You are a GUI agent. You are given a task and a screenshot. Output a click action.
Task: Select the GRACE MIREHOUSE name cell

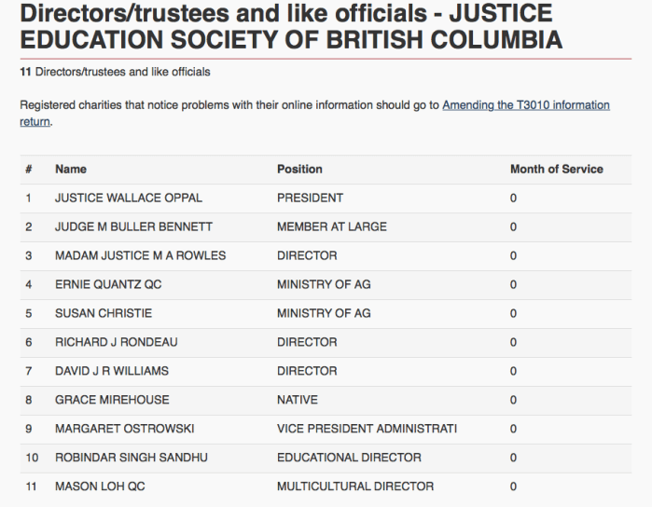112,400
